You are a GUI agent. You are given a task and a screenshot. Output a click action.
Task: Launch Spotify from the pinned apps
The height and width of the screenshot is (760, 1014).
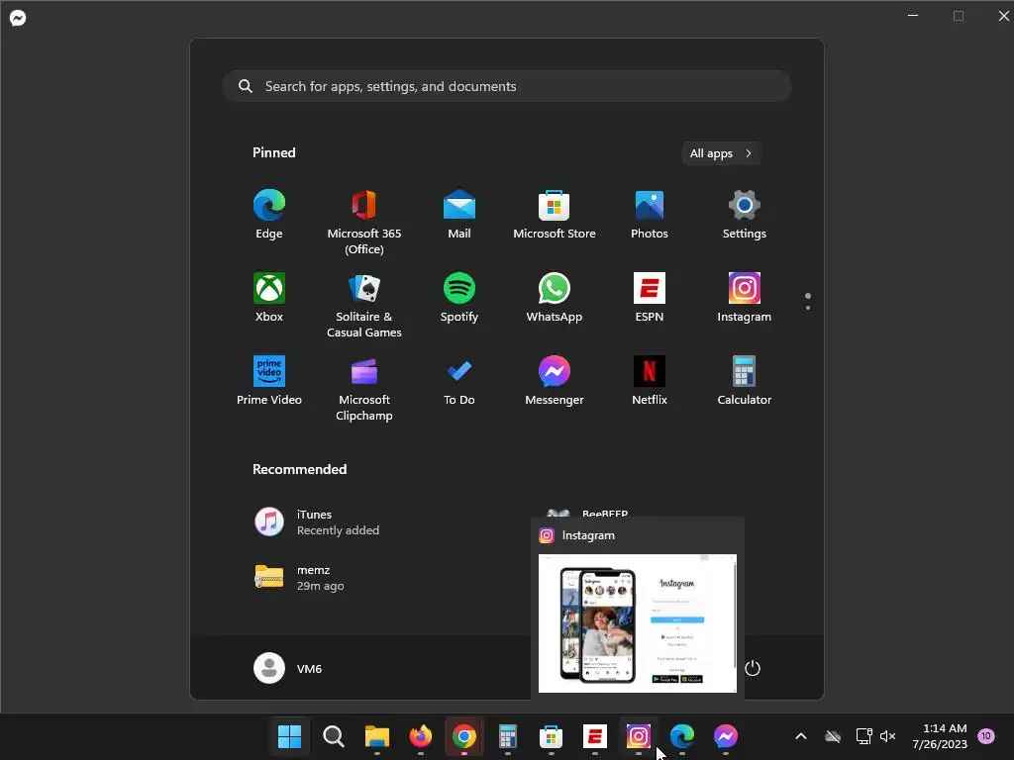459,298
